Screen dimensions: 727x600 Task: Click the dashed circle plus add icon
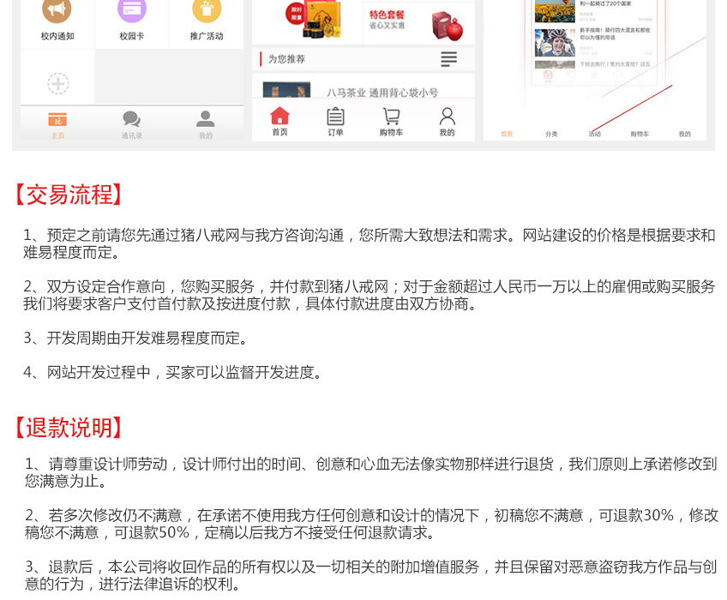point(57,83)
